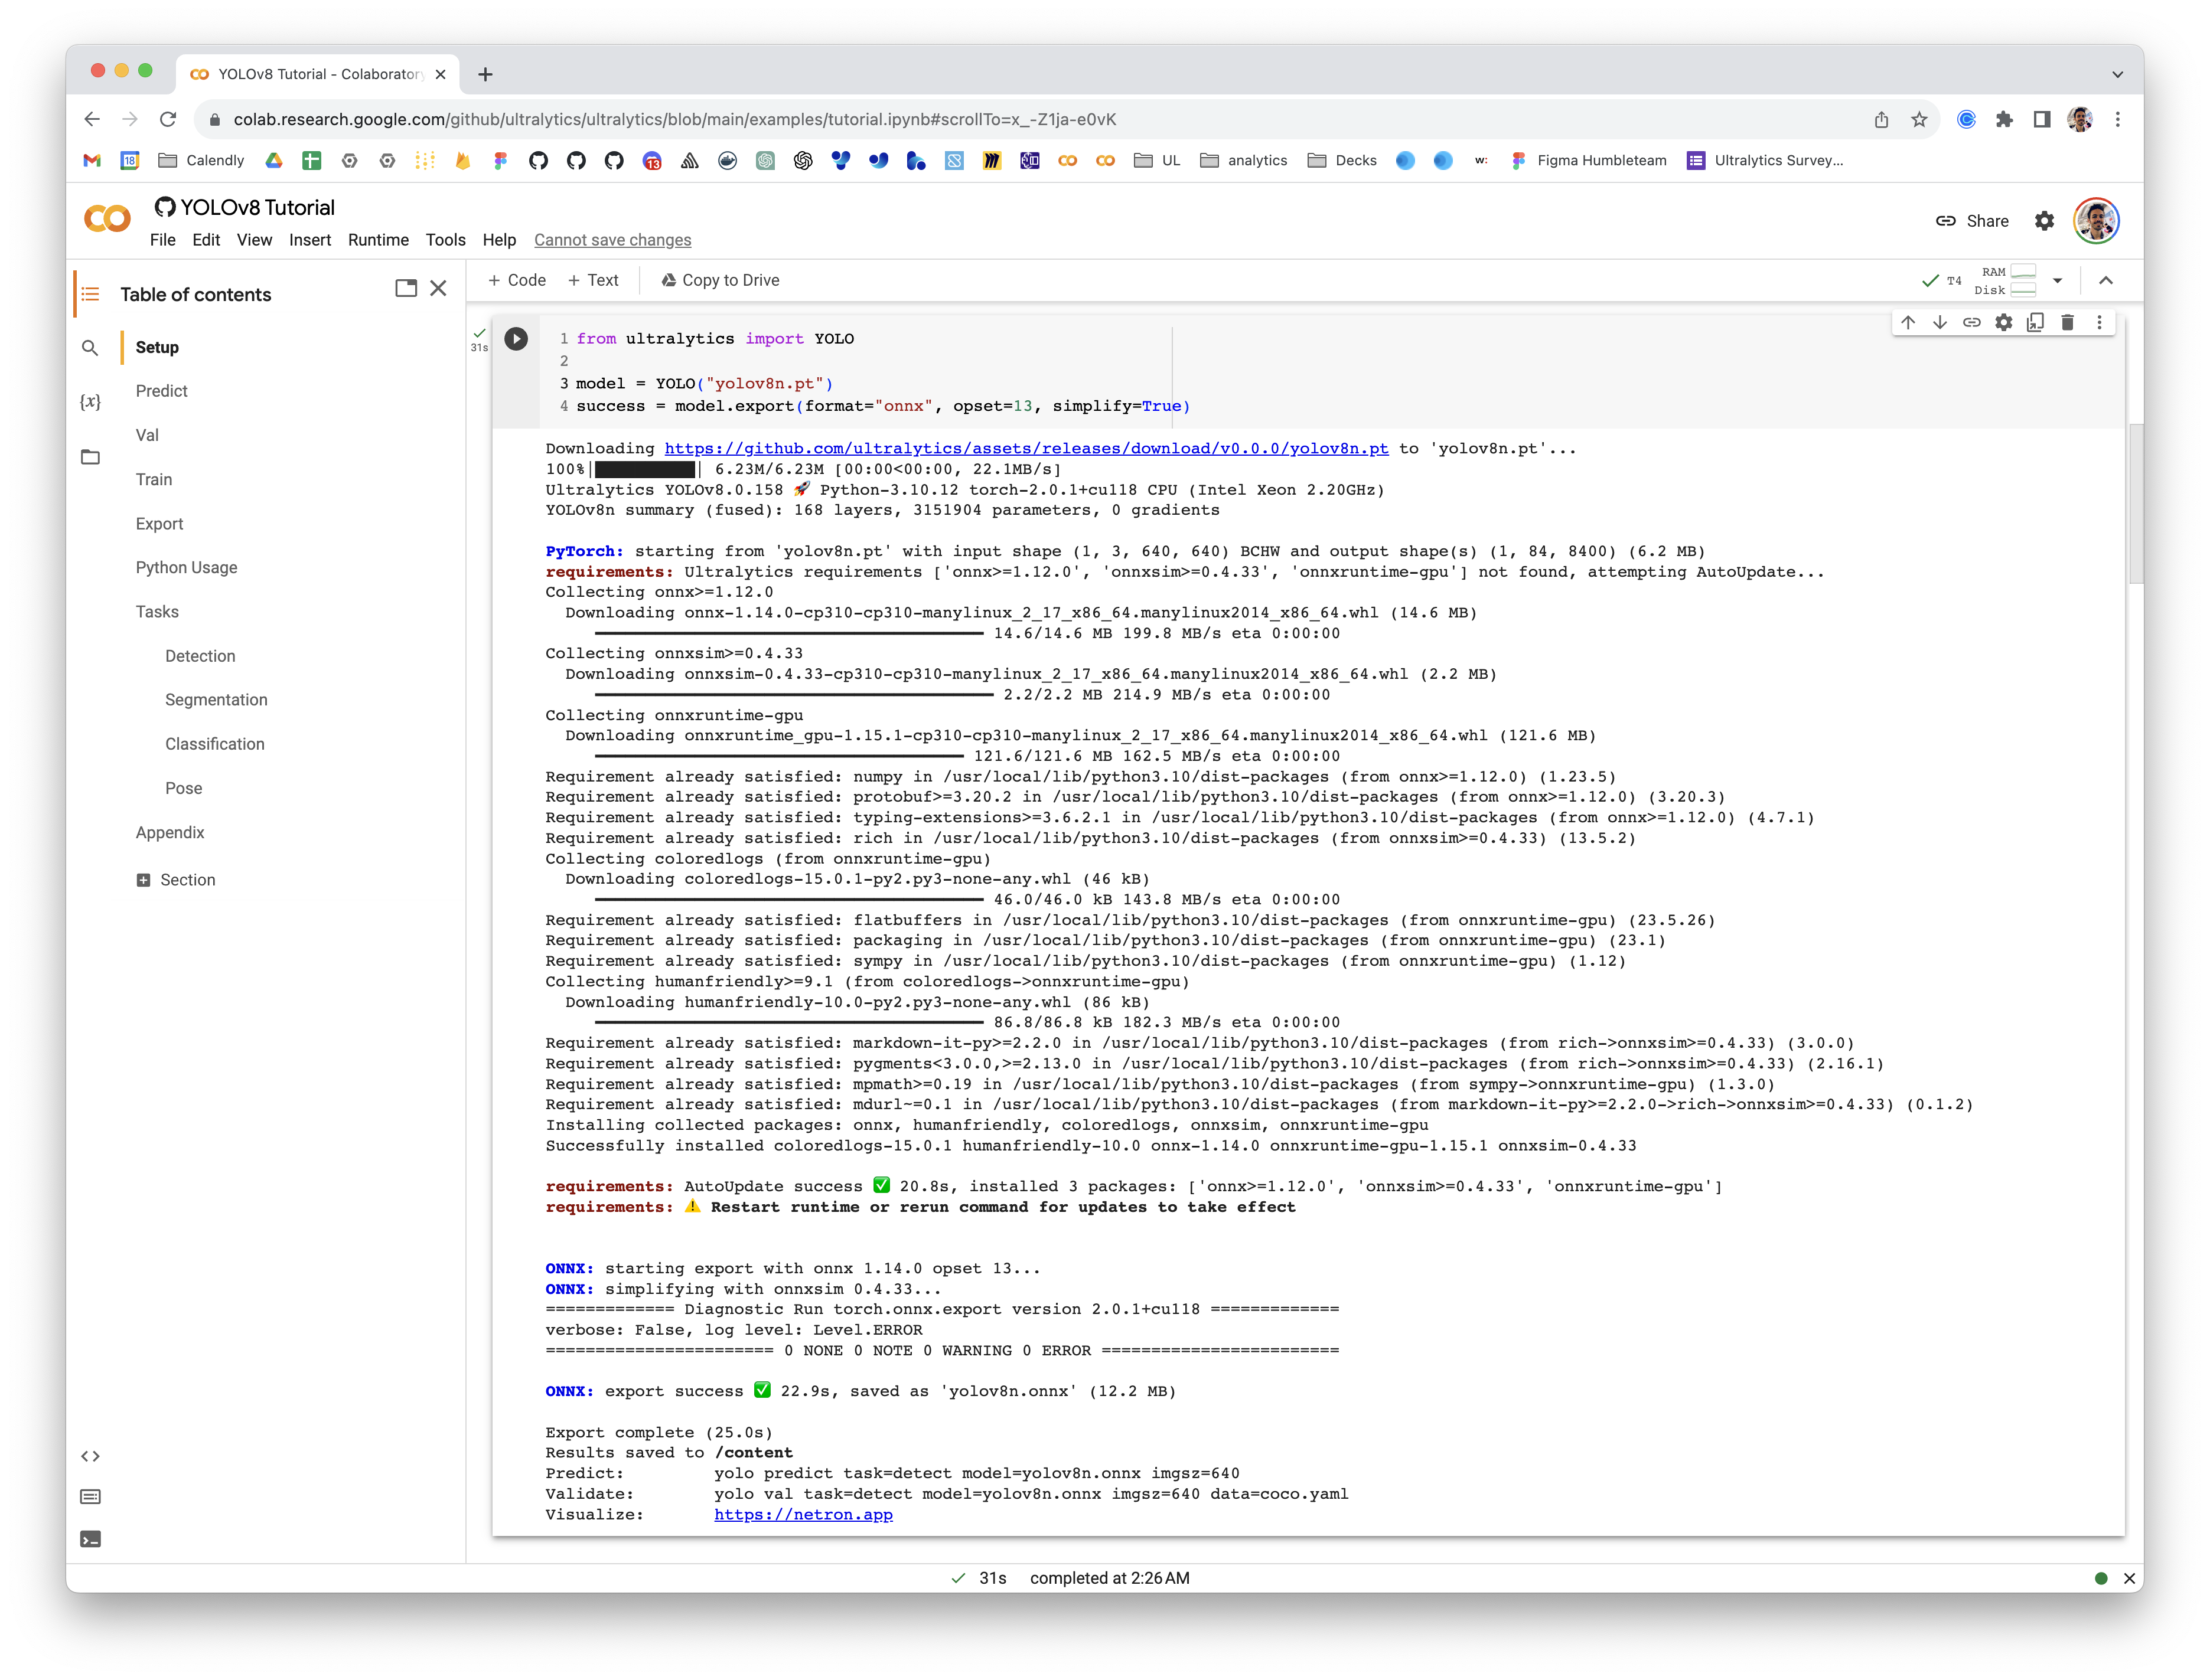Open the Runtime menu
Image resolution: width=2210 pixels, height=1680 pixels.
click(x=378, y=240)
